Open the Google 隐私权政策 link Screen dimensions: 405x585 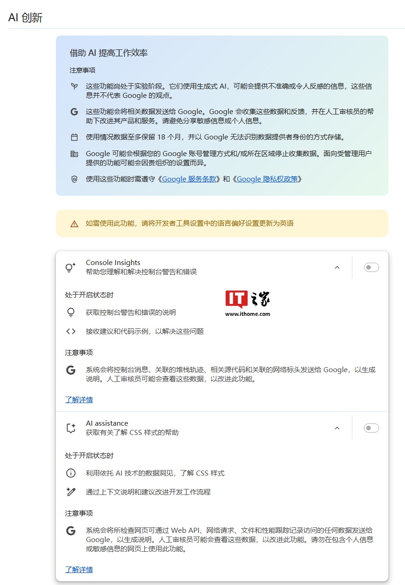268,179
